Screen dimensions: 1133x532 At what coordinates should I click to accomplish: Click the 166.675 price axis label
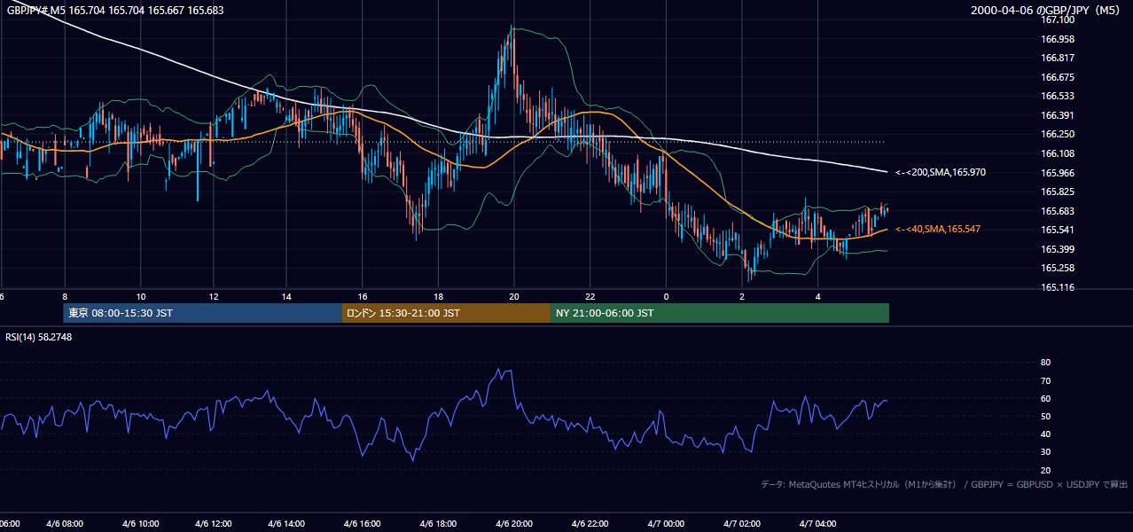pos(1058,77)
